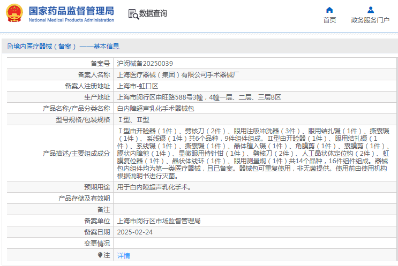Screen dimensions: 398x266
Task: Select product name 白内障超声乳化手术器械包
Action: pyautogui.click(x=155, y=109)
